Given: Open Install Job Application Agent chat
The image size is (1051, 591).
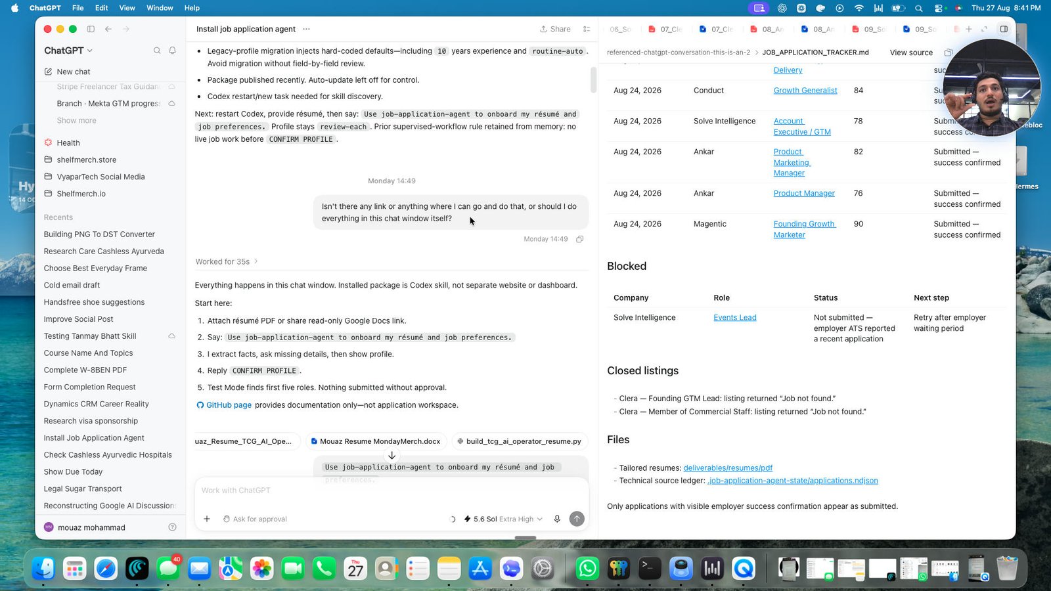Looking at the screenshot, I should [94, 438].
